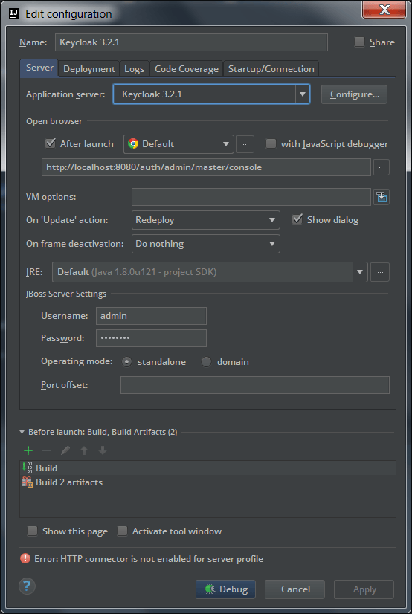Click the Port offset field
The width and height of the screenshot is (412, 614).
(255, 385)
